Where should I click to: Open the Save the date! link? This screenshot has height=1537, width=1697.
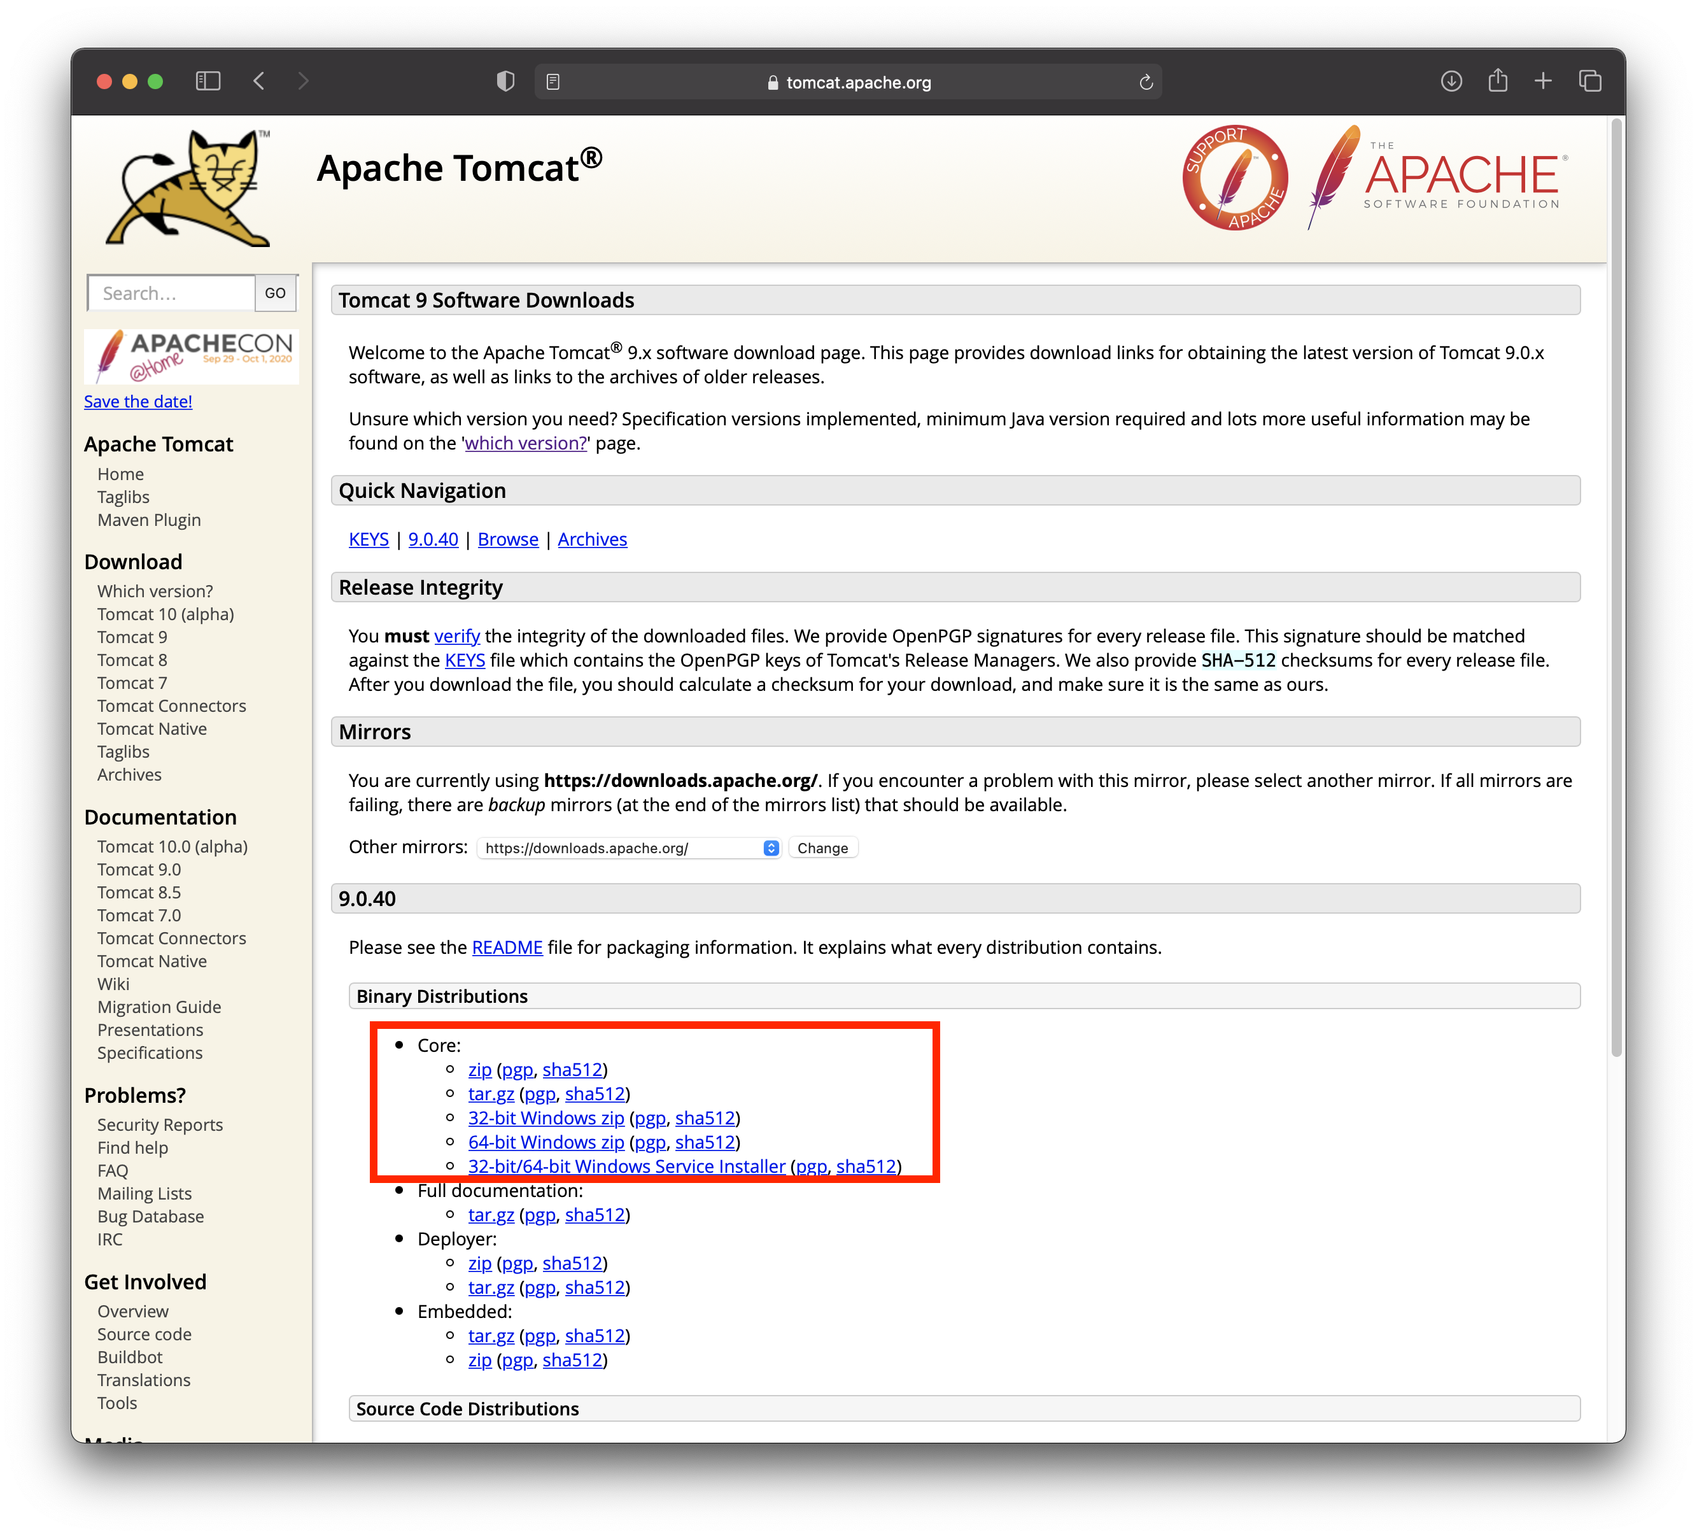138,402
